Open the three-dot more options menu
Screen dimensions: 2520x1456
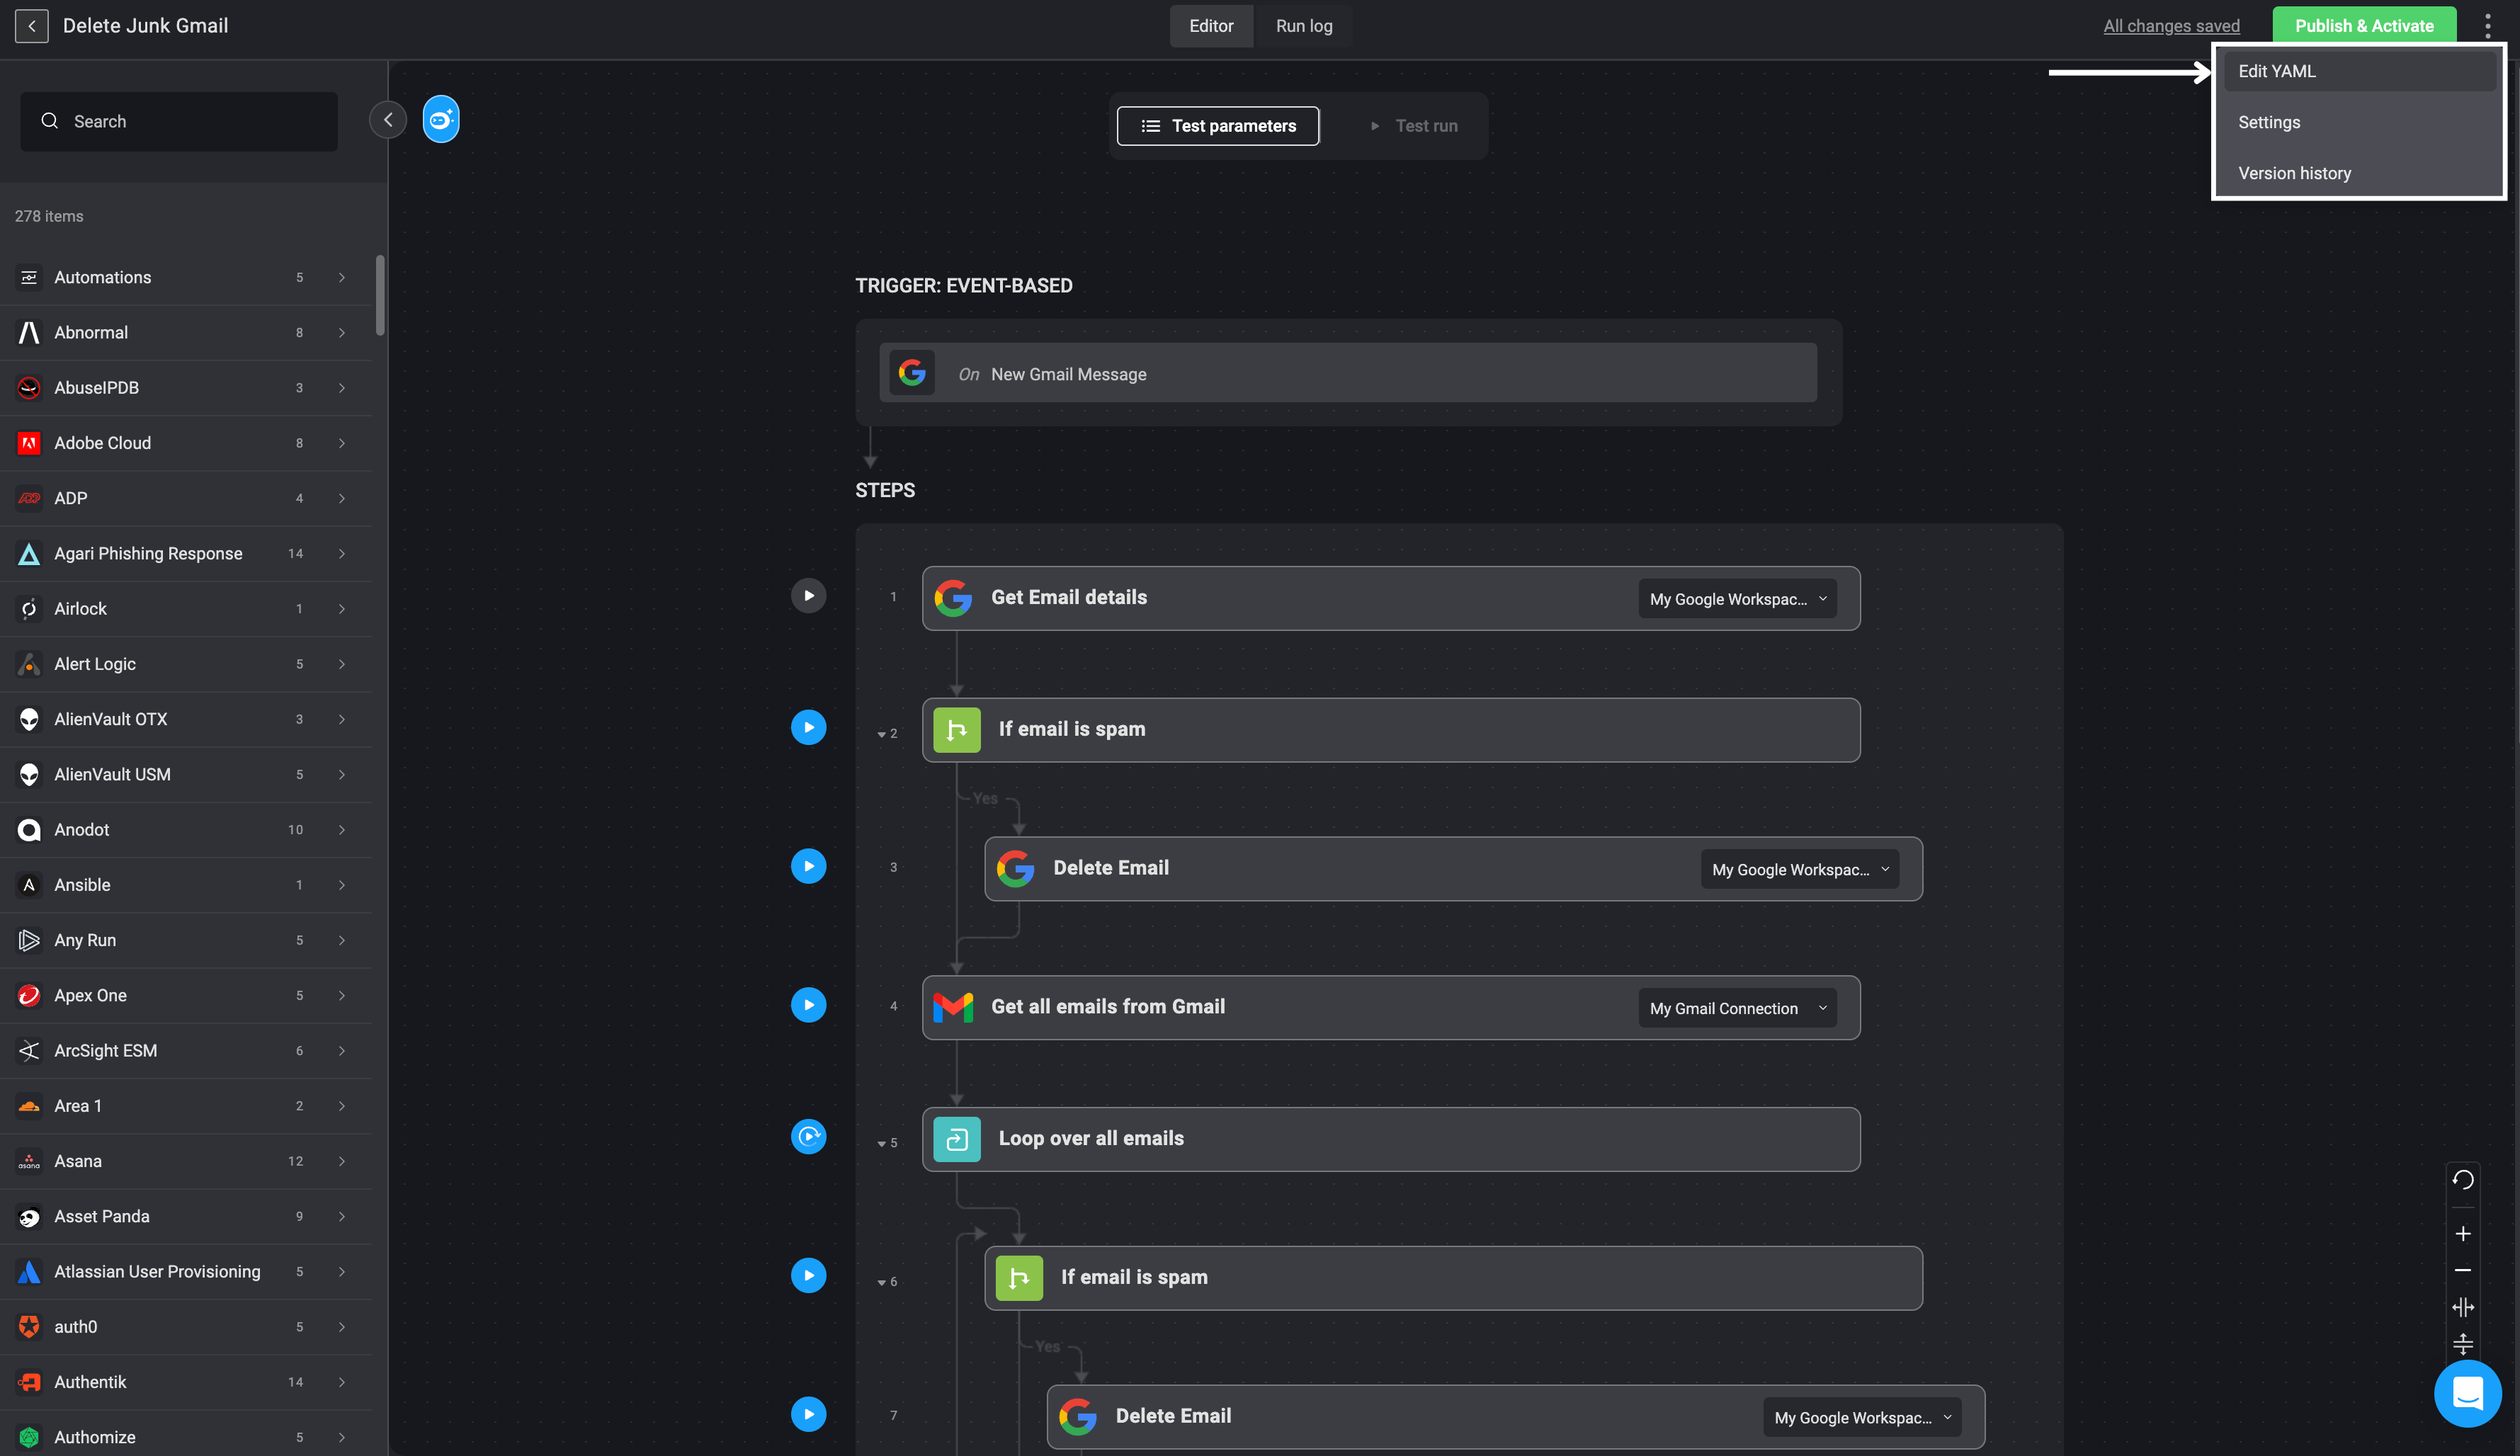[x=2487, y=26]
